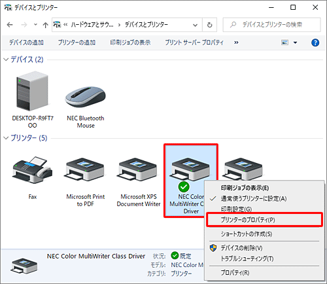Open the address bar history dropdown
The height and width of the screenshot is (284, 327).
195,25
